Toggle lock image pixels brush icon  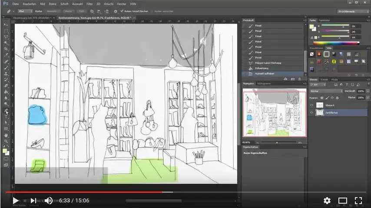(327, 98)
